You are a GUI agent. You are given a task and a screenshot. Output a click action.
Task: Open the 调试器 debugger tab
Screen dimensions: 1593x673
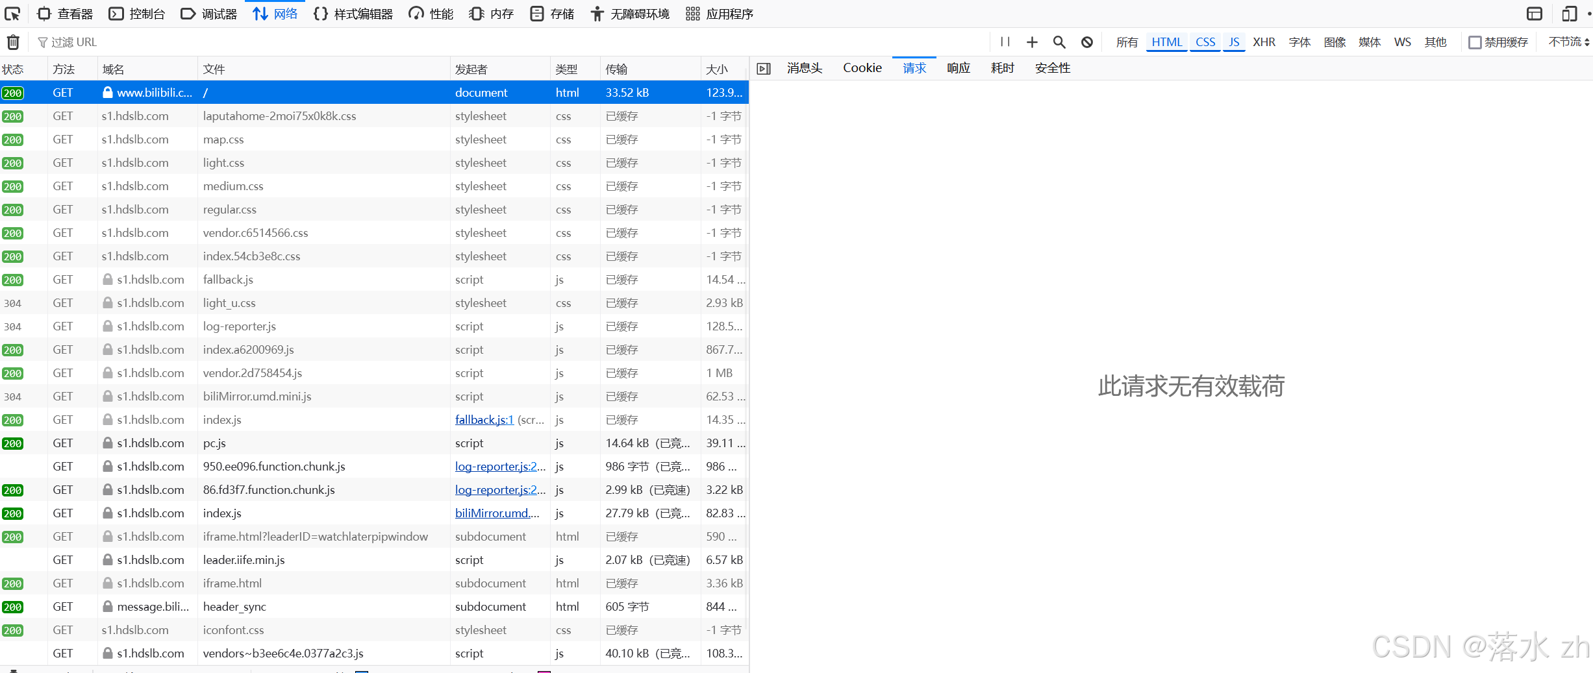click(208, 14)
